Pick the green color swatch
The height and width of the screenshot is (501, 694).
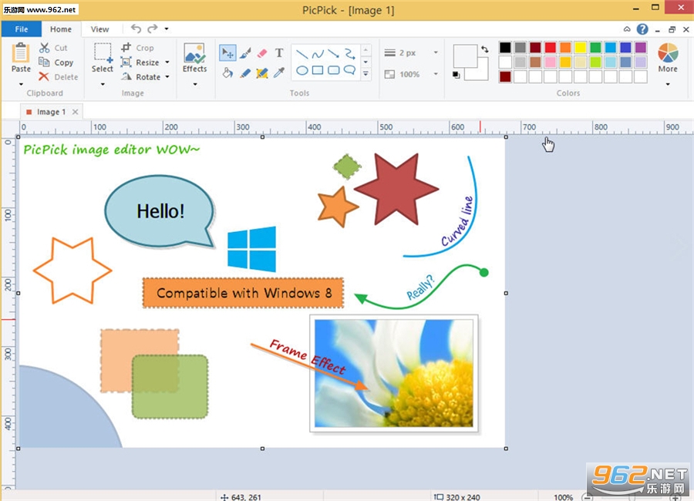click(595, 47)
